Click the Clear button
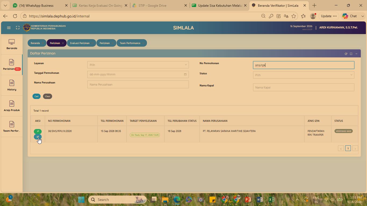367x206 pixels. (x=48, y=96)
